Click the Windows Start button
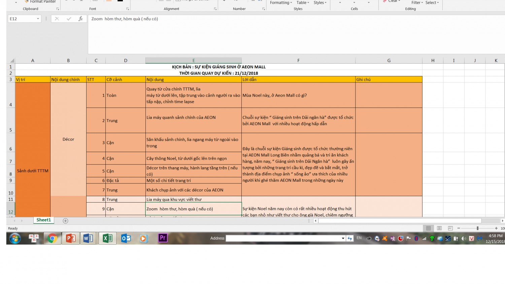 point(15,238)
